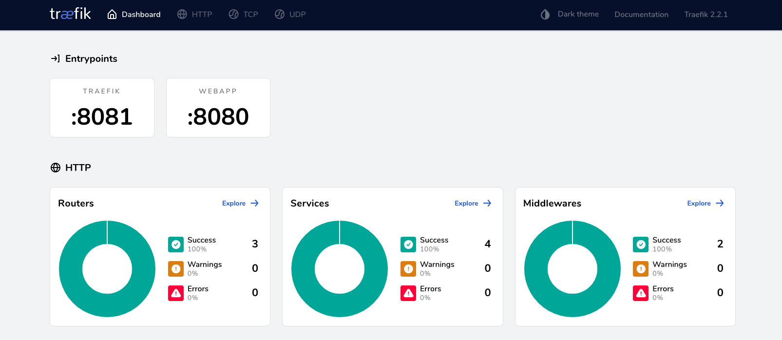Switch to the UDP tab
The image size is (782, 340).
[x=290, y=15]
